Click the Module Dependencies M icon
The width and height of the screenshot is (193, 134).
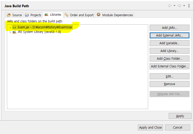[99, 15]
